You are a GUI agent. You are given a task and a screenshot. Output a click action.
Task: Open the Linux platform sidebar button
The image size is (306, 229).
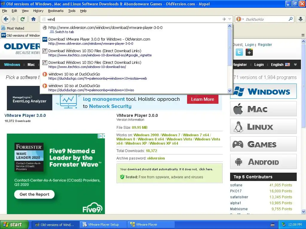tap(263, 126)
